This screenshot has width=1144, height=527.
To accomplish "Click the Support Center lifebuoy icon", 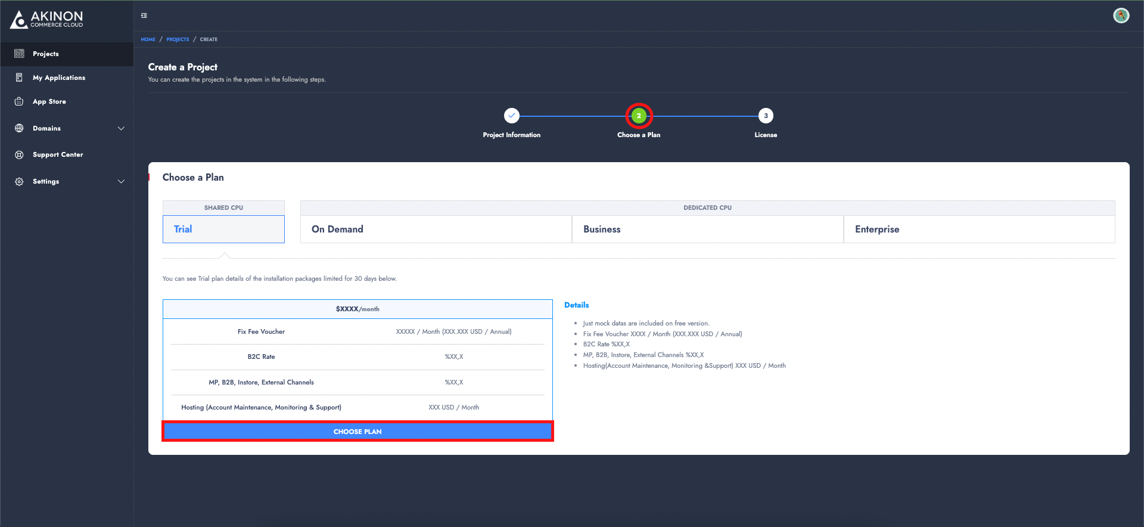I will click(19, 154).
